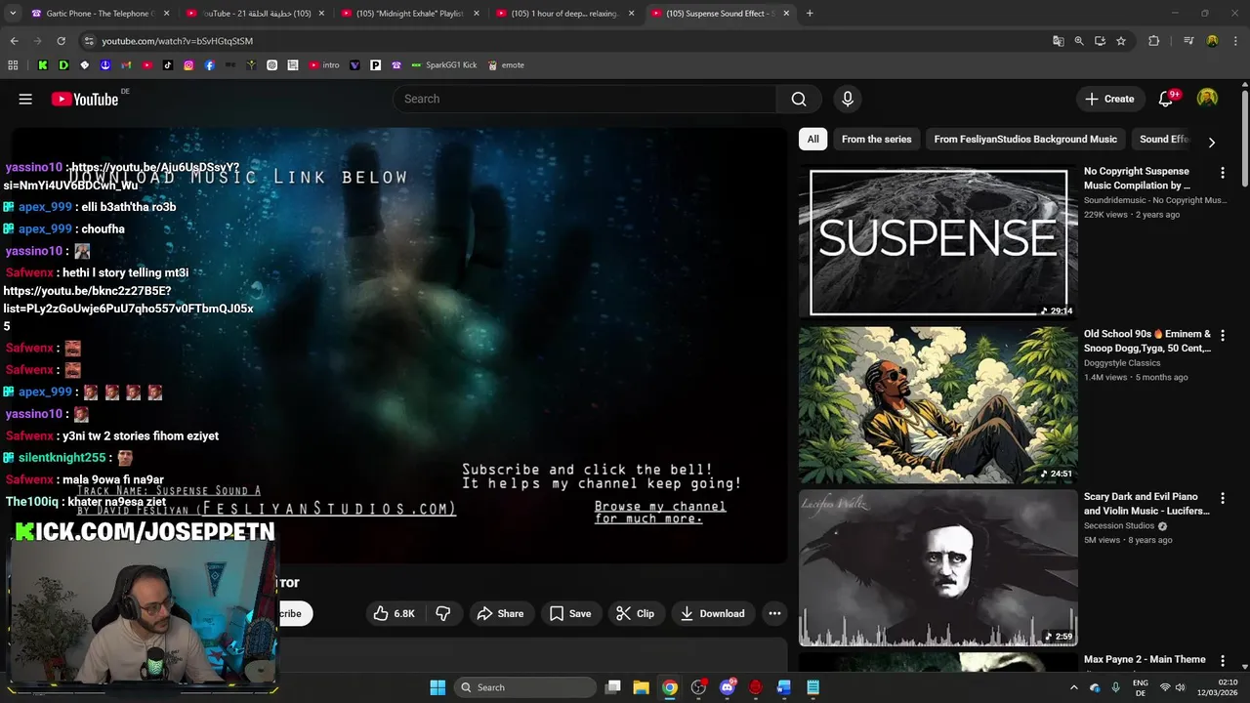
Task: Go back to the previous page
Action: coord(14,41)
